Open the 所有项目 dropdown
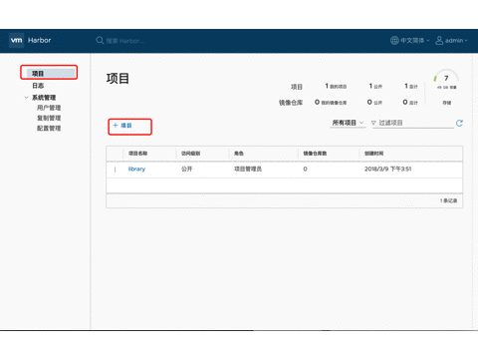Screen dimensions: 478x359 tap(348, 123)
